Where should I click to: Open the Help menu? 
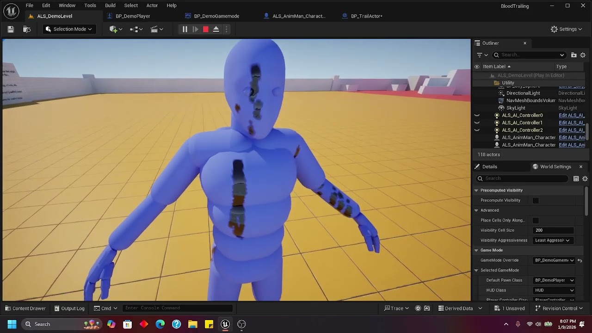coord(172,6)
